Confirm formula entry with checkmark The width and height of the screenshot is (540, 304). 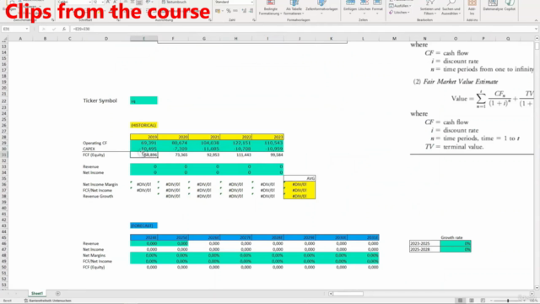(x=54, y=29)
